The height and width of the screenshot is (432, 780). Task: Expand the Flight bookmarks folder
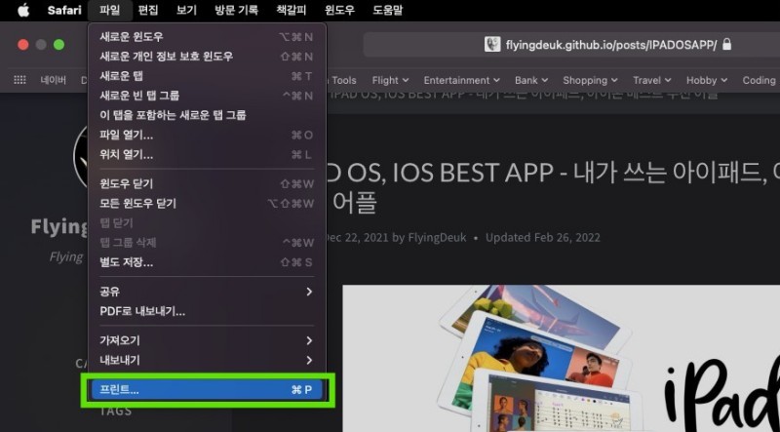click(391, 80)
